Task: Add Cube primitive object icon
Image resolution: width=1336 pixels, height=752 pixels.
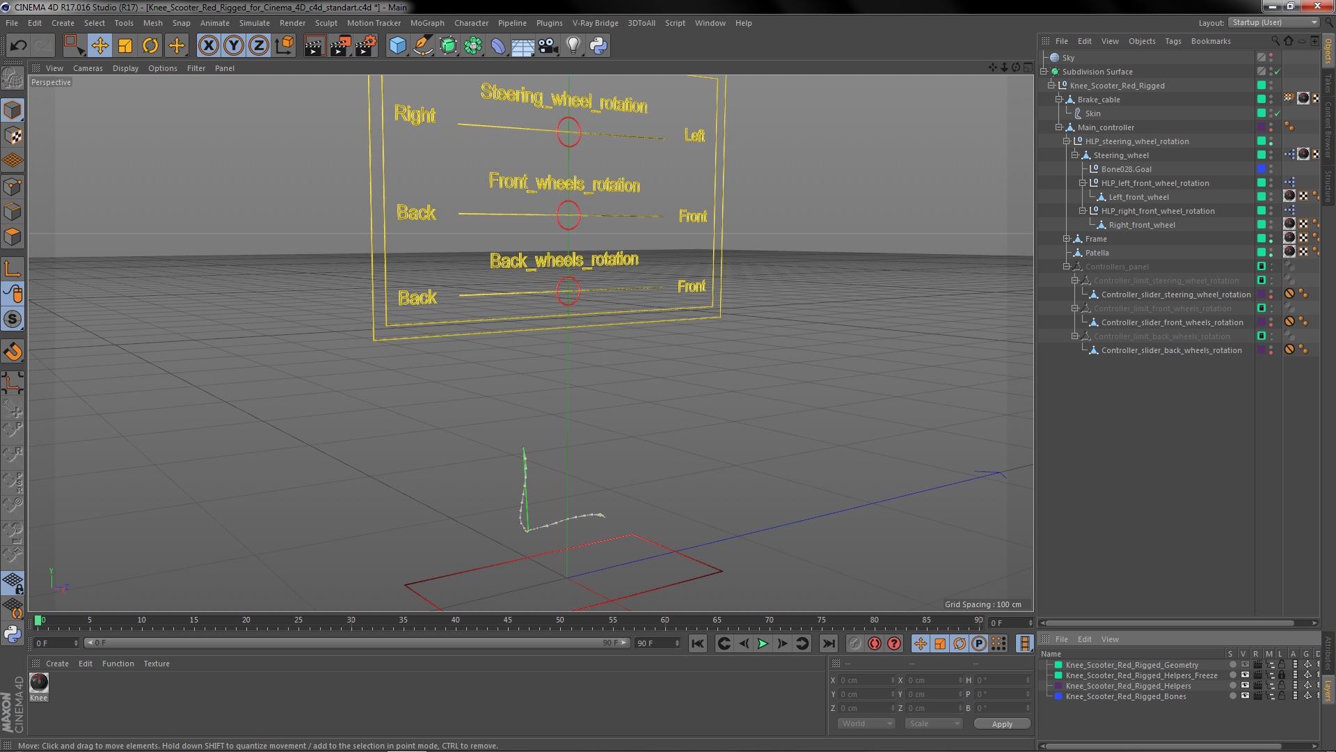Action: pyautogui.click(x=397, y=46)
